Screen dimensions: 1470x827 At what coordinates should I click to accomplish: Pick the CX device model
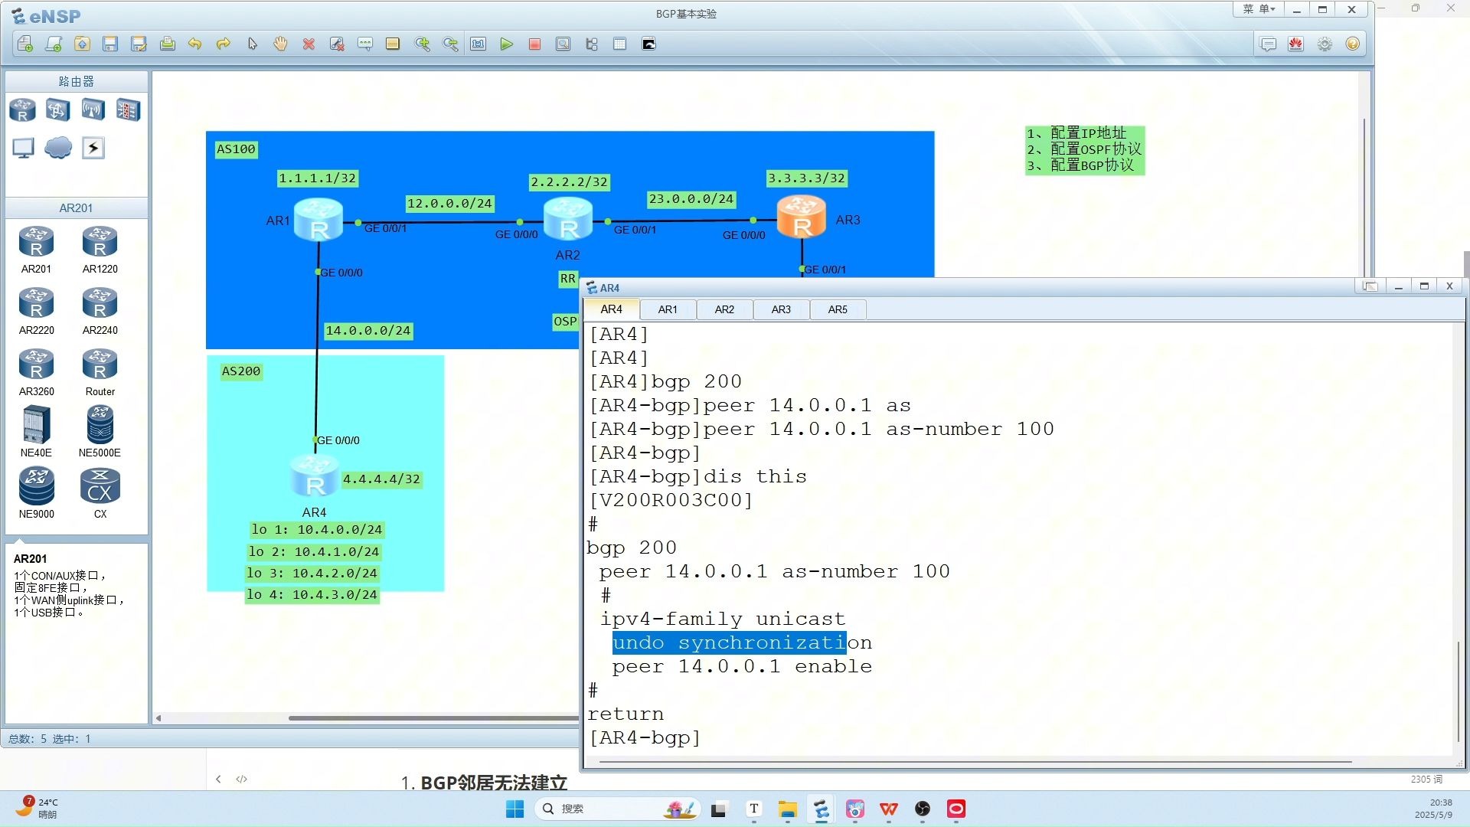pos(100,494)
